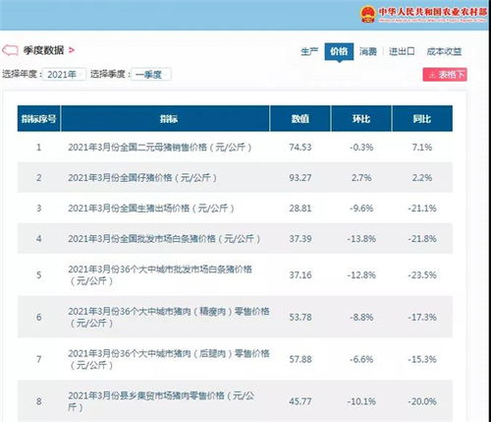This screenshot has width=491, height=422.
Task: Click the 环比 value -13.8%
Action: point(361,239)
